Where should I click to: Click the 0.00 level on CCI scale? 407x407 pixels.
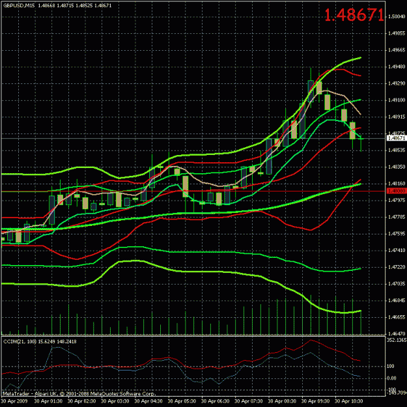(x=391, y=378)
